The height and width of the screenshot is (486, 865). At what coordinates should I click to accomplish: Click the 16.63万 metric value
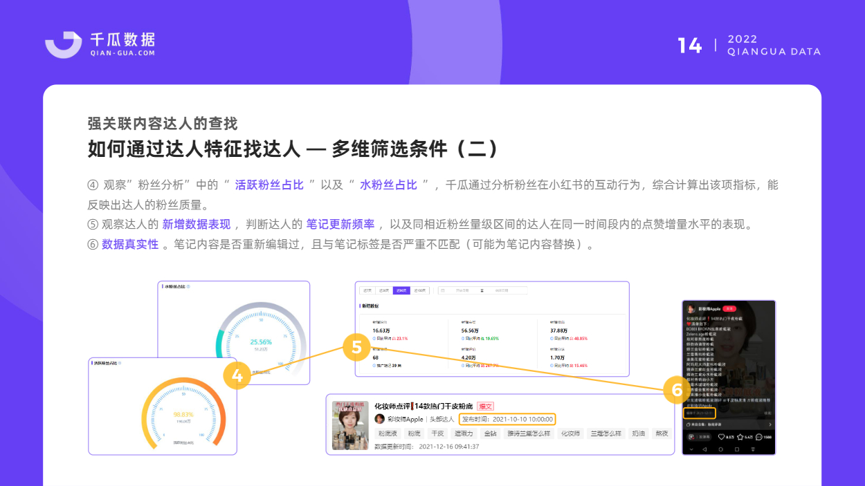(x=381, y=330)
